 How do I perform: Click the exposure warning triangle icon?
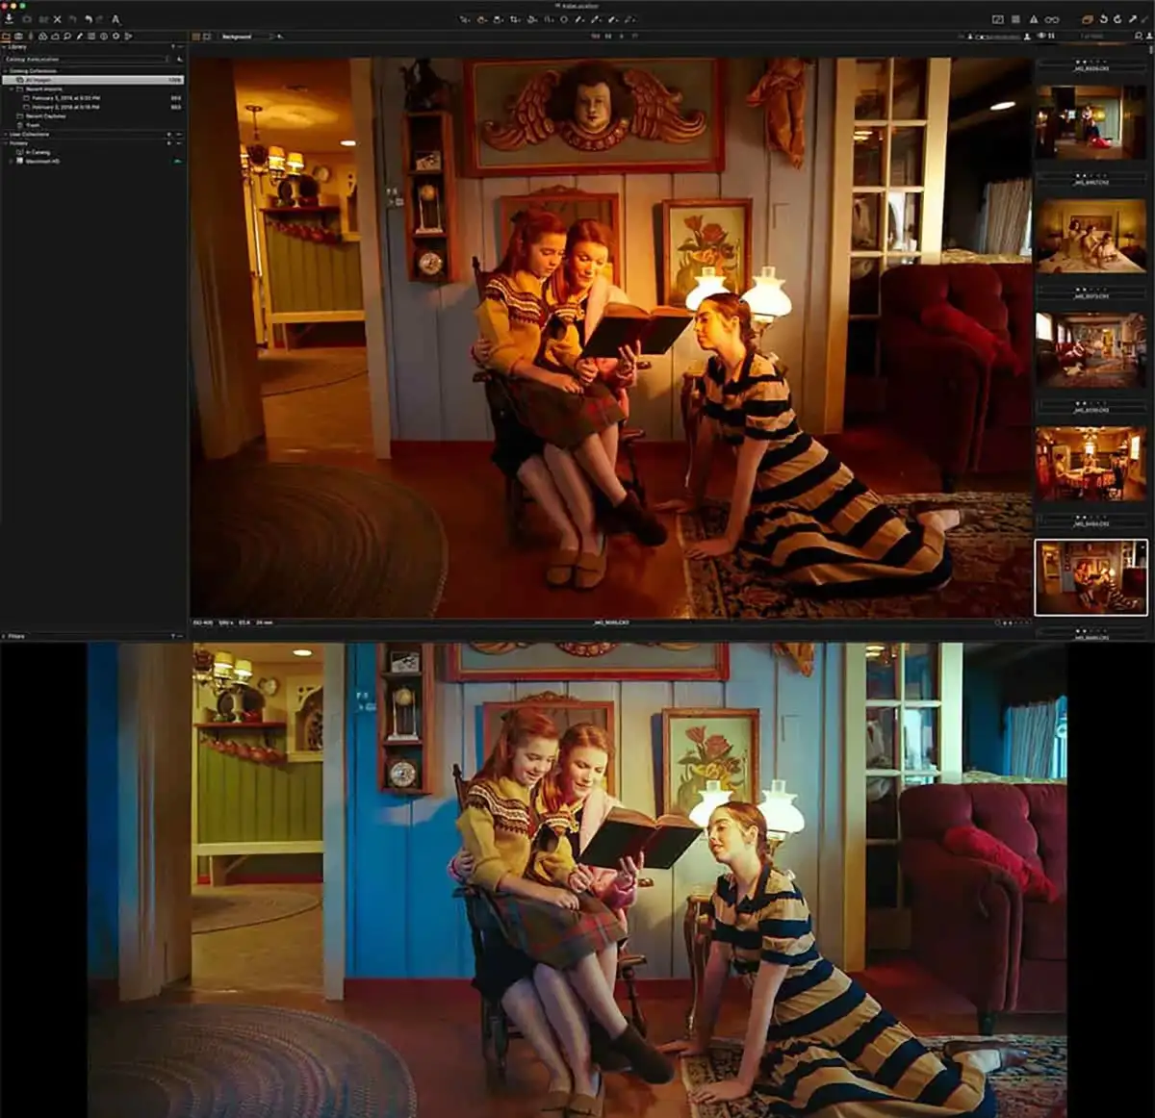(1034, 19)
